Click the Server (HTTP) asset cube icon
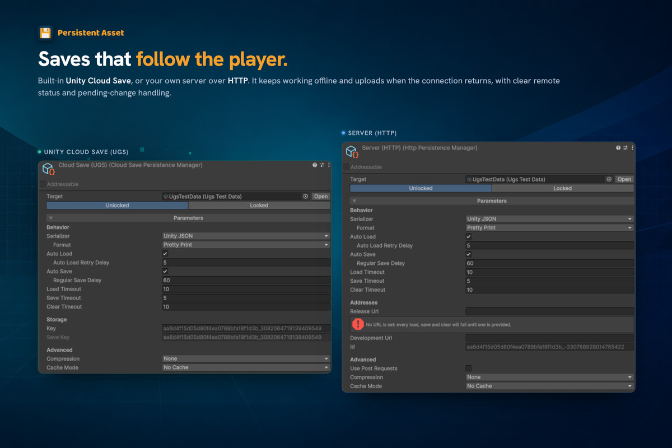The image size is (672, 448). 352,152
